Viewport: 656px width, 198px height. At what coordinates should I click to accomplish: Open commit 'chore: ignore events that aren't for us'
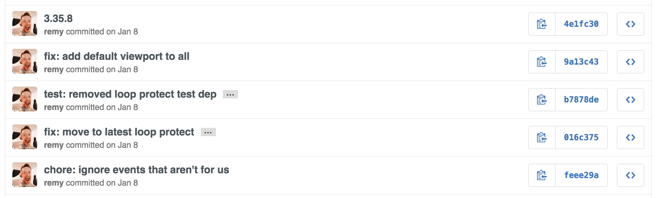(x=136, y=170)
